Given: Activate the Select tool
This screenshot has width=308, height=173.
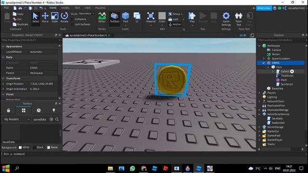Looking at the screenshot, I should pos(36,17).
